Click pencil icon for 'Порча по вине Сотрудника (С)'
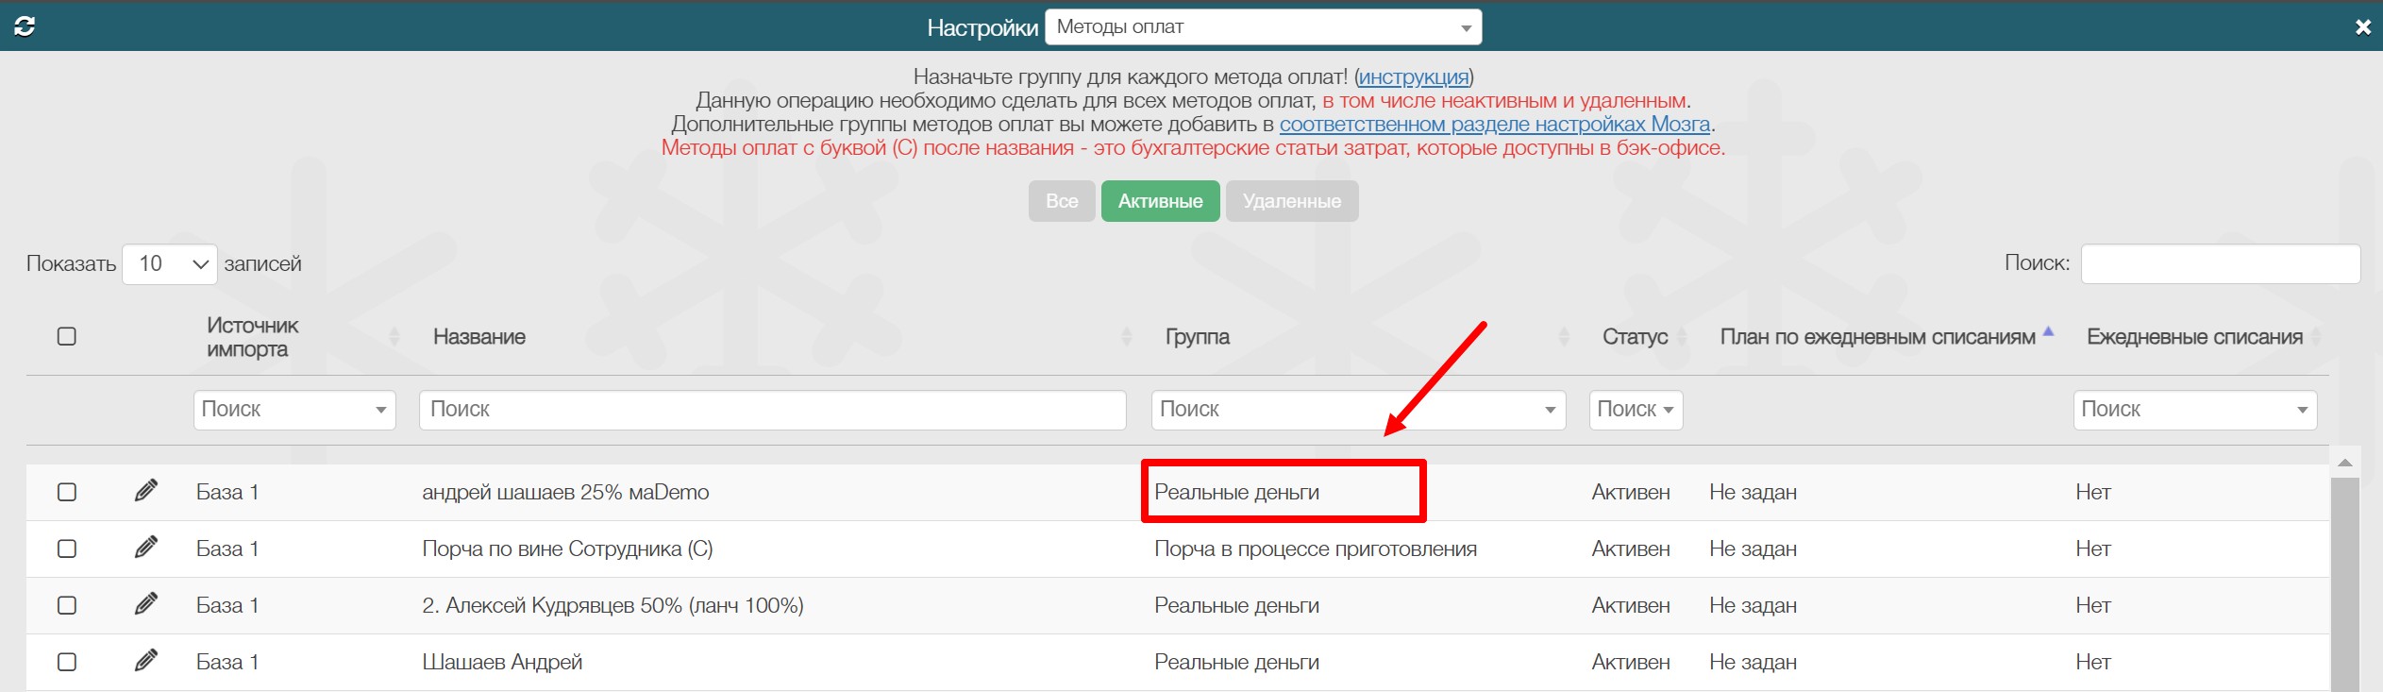The height and width of the screenshot is (692, 2383). [x=145, y=548]
